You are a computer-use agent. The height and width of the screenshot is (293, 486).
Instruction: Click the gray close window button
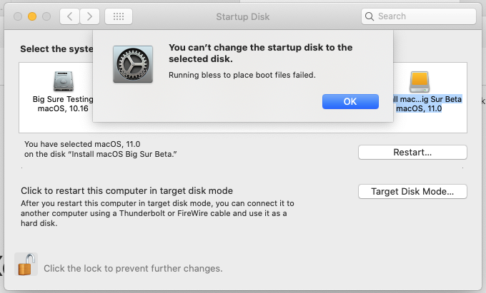[18, 16]
